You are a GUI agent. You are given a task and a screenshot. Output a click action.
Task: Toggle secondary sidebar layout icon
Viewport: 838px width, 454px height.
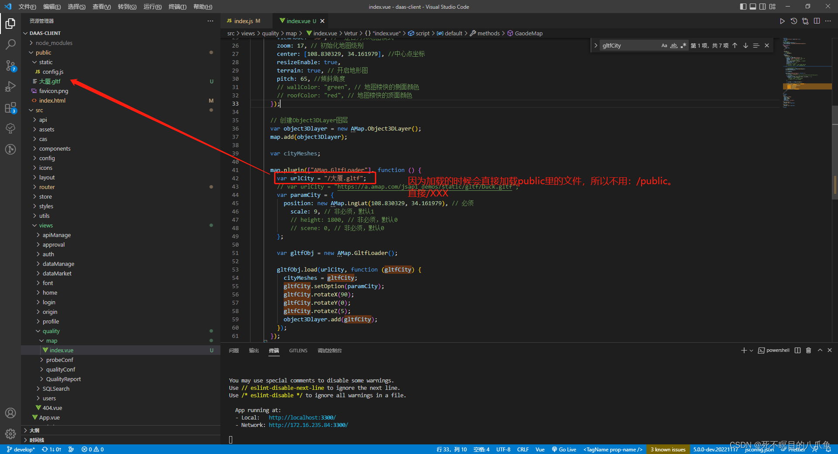click(762, 7)
